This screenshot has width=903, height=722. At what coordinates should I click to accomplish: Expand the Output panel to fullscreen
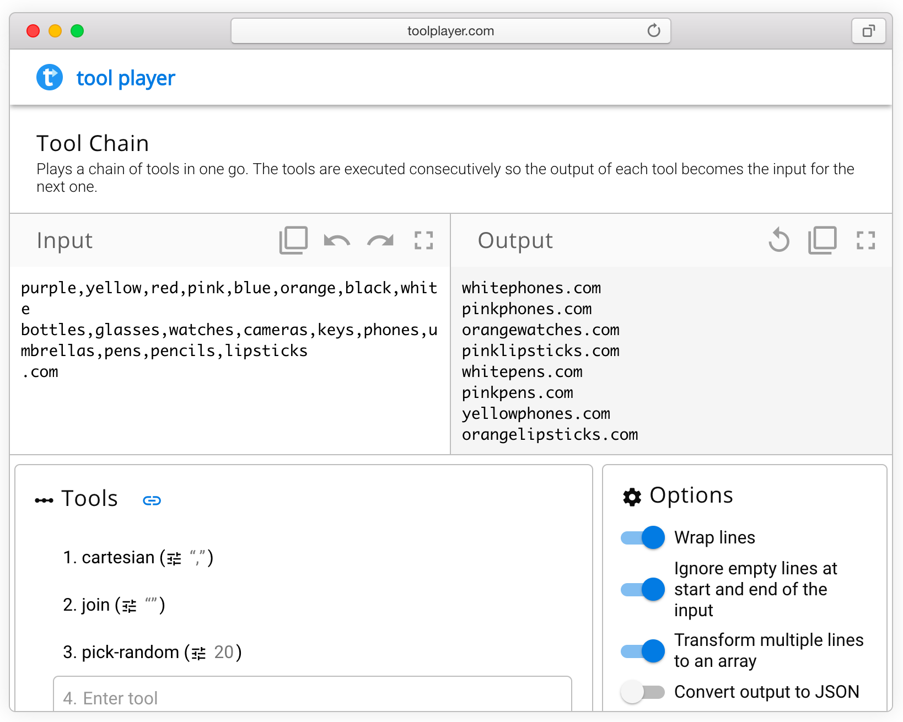coord(866,240)
